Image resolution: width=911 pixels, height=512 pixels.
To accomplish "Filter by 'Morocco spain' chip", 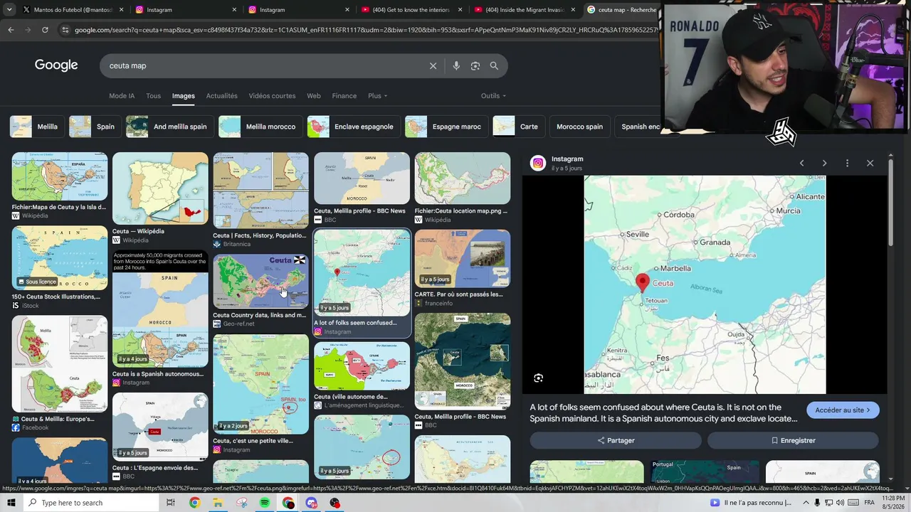I will 579,127.
